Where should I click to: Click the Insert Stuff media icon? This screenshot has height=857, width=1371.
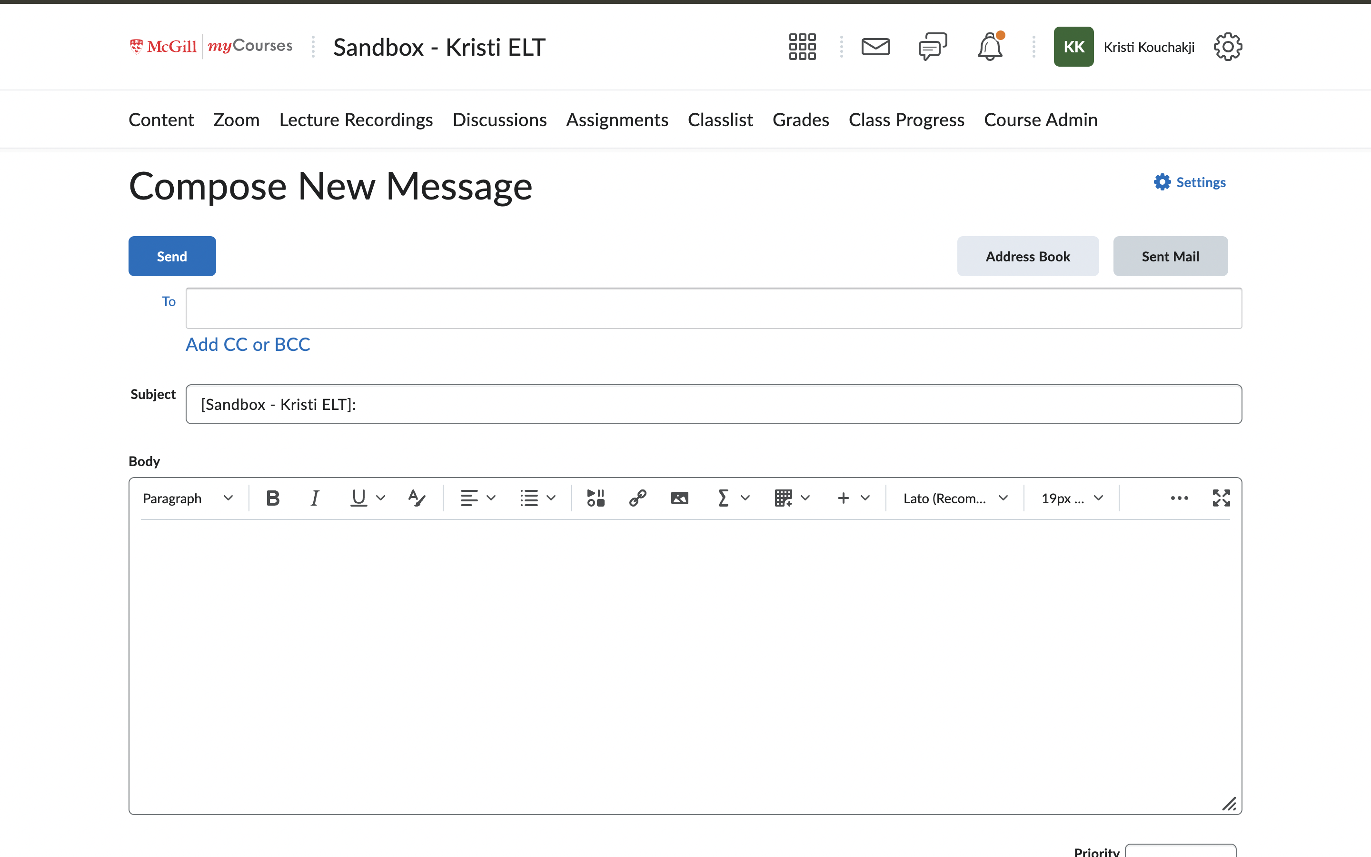pyautogui.click(x=596, y=498)
